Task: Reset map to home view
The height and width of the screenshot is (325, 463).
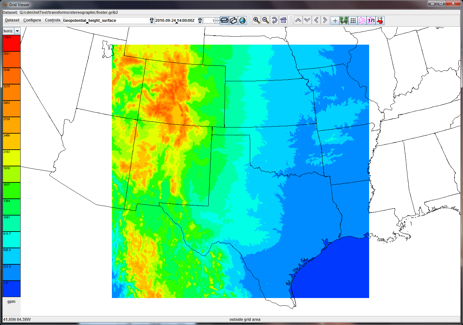Action: [x=283, y=21]
